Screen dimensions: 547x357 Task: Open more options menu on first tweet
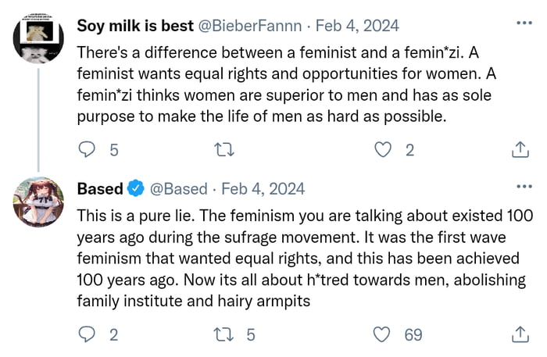click(524, 23)
